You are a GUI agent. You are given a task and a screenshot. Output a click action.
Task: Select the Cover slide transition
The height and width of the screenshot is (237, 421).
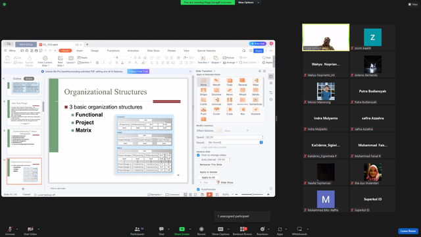pyautogui.click(x=216, y=111)
